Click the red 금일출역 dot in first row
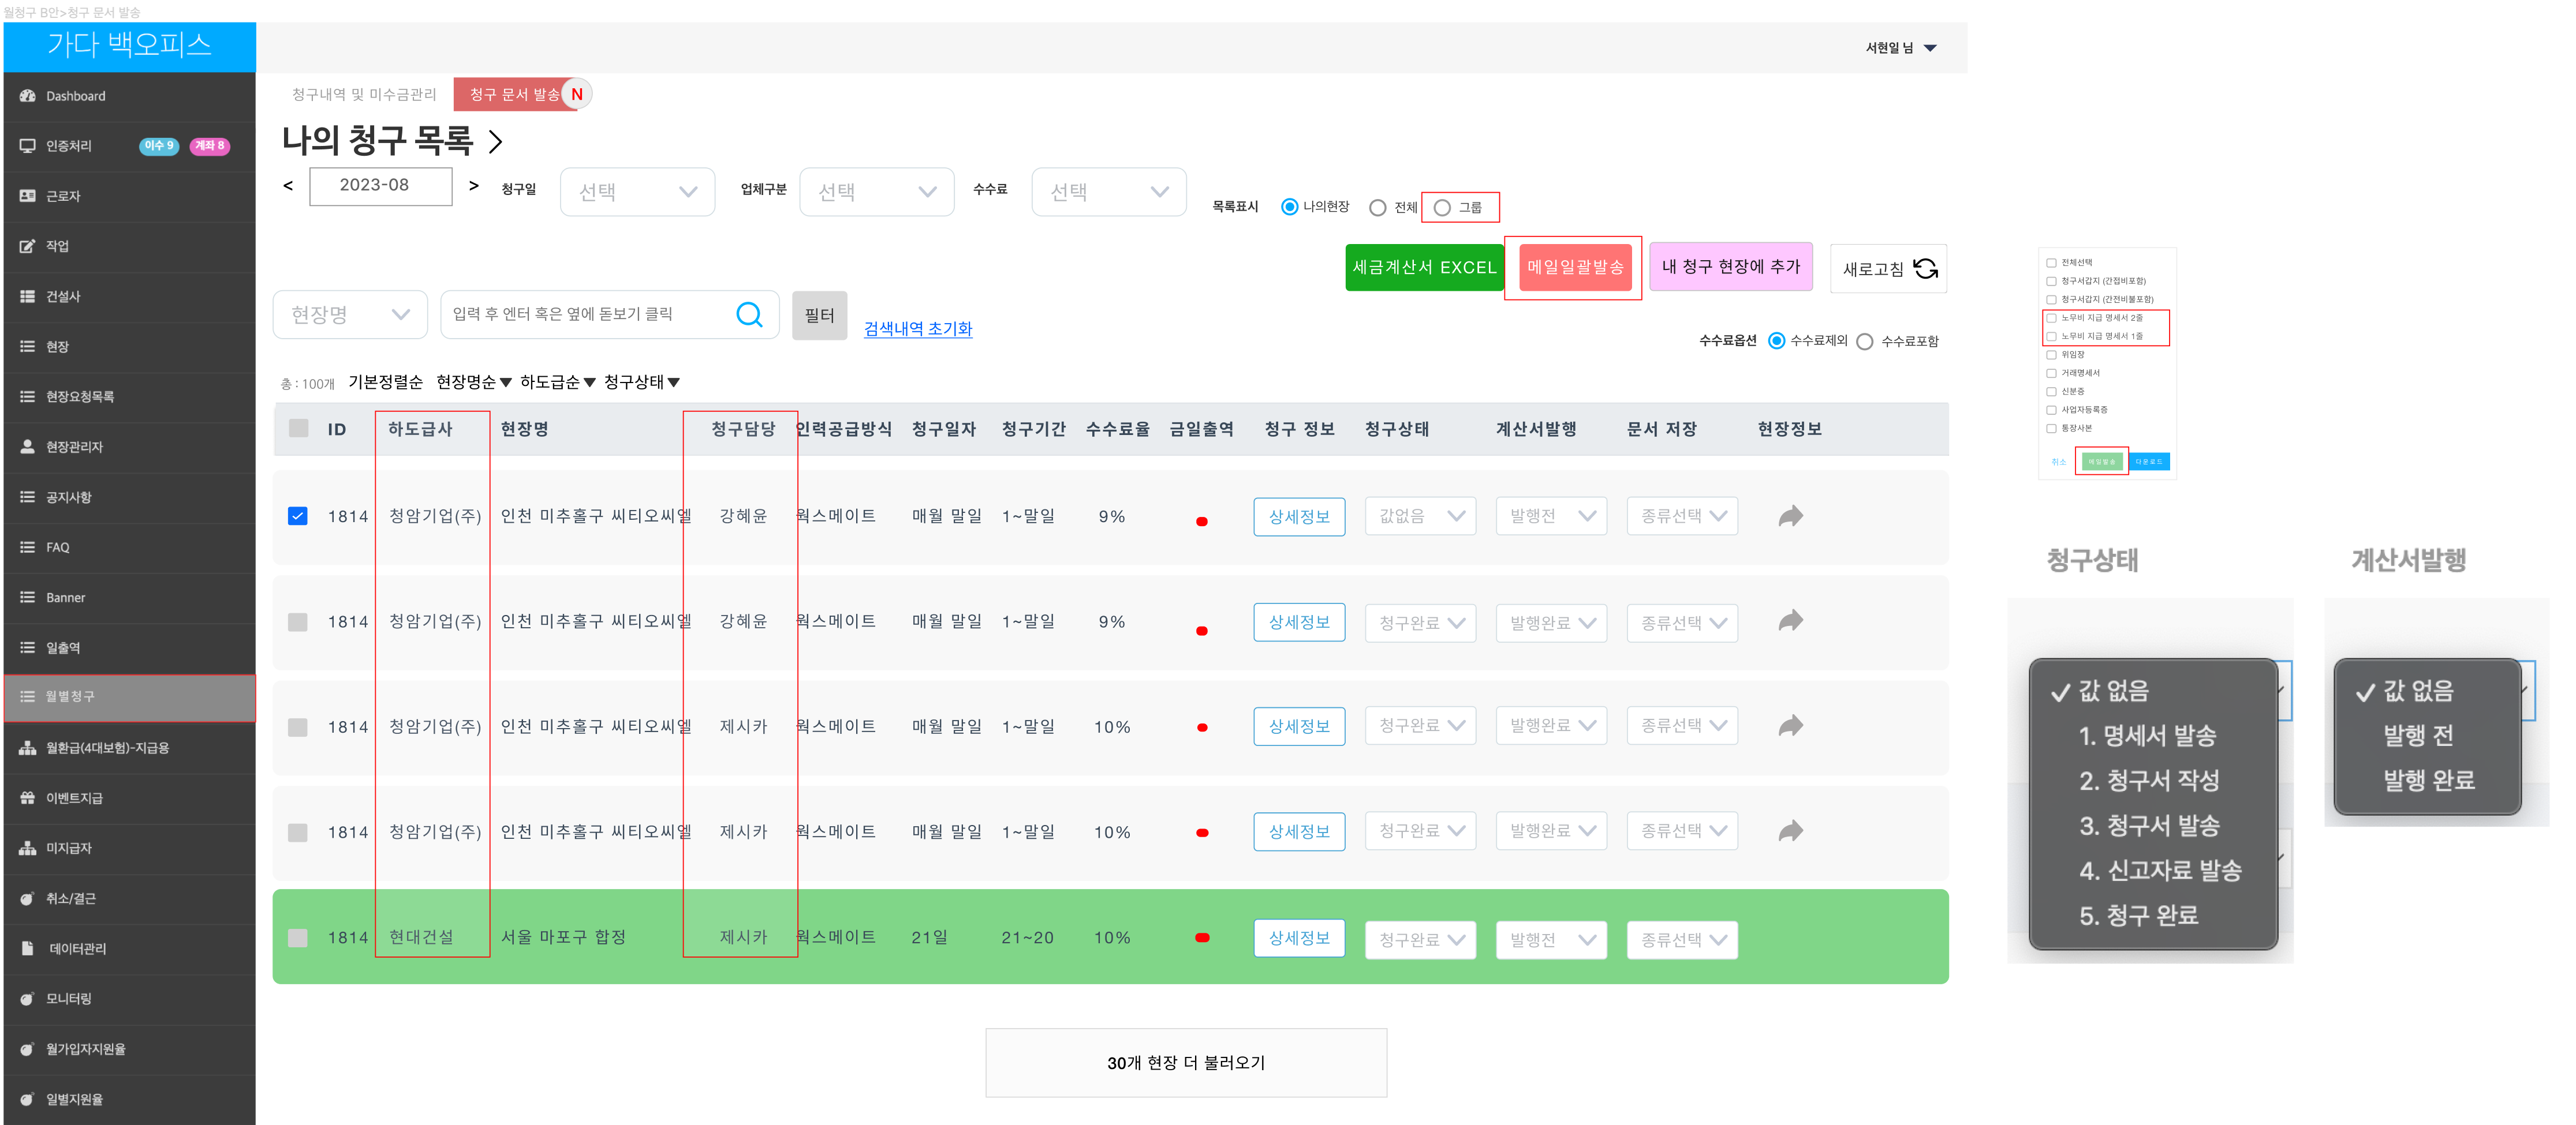Image resolution: width=2576 pixels, height=1125 pixels. click(1202, 522)
